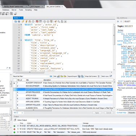
Task: Click the reconnect to DBMS icon in main toolbar
Action: click(15, 14)
